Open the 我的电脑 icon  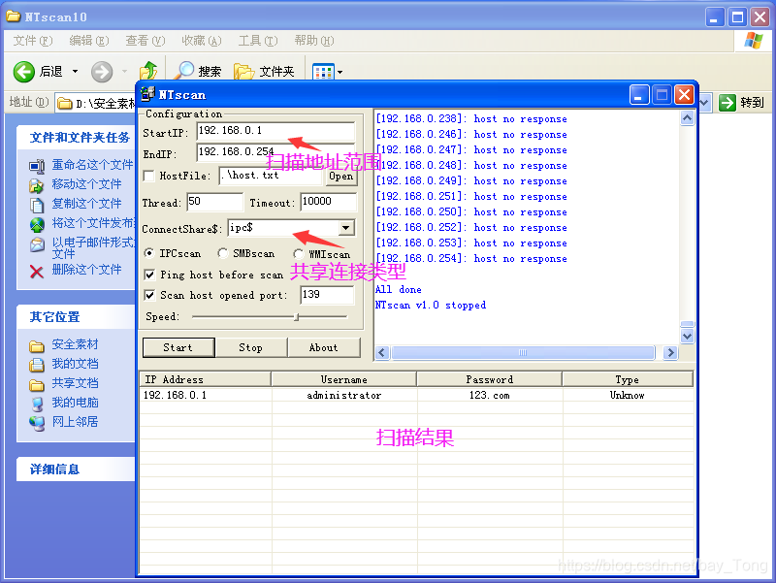[x=37, y=404]
